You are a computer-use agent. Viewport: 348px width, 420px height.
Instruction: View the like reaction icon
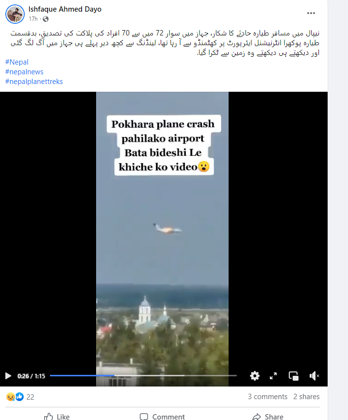pyautogui.click(x=19, y=397)
